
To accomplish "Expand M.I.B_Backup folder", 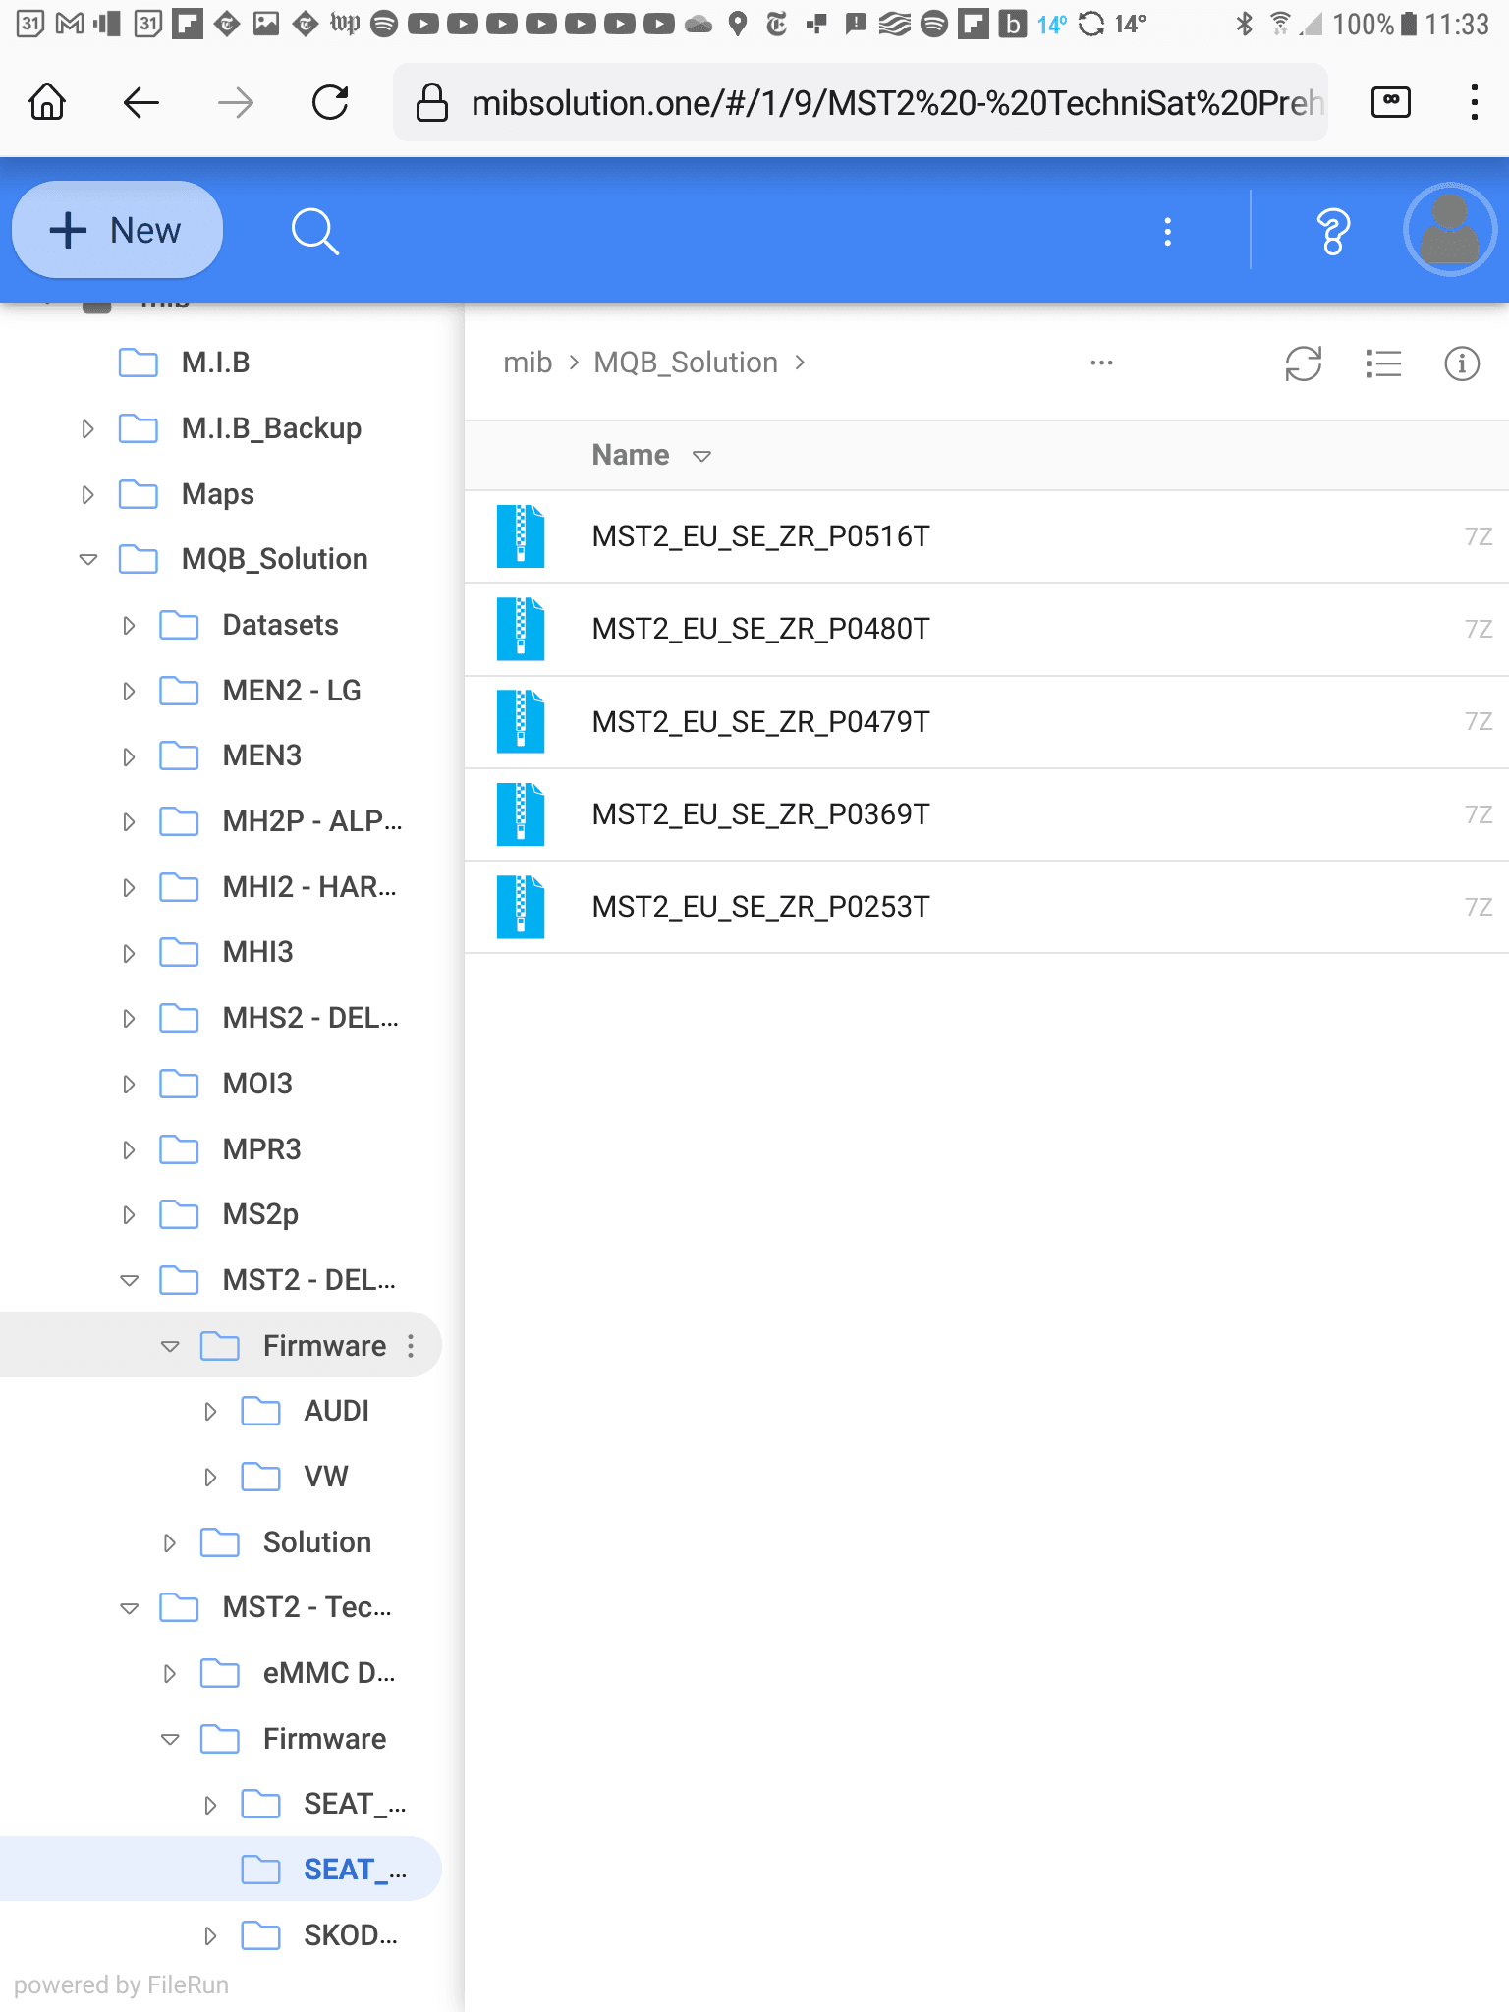I will pyautogui.click(x=87, y=428).
